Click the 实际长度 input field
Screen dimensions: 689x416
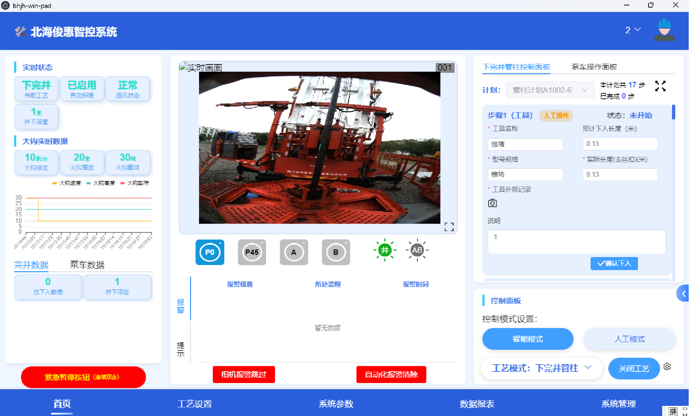tap(620, 175)
